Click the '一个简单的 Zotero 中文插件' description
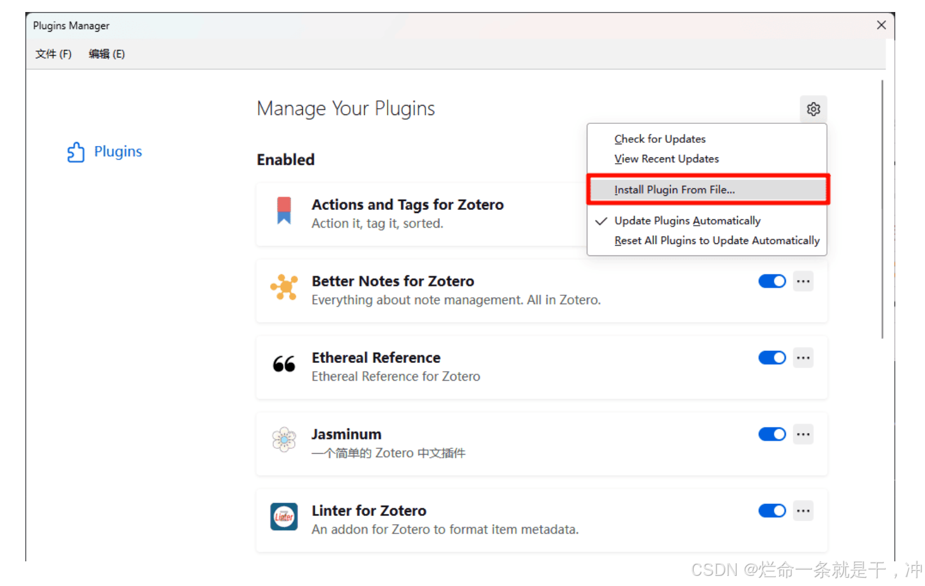925x586 pixels. [x=388, y=453]
